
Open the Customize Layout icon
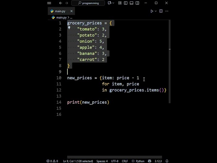click(x=120, y=3)
